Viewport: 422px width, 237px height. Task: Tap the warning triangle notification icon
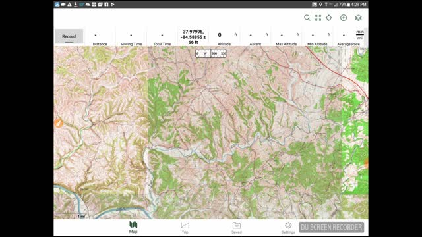69,5
